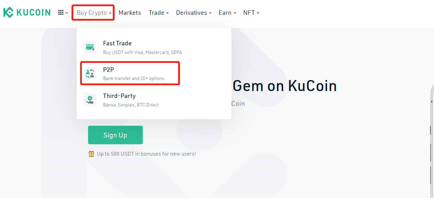Click the P2P people exchange icon
This screenshot has height=202, width=434.
(90, 74)
